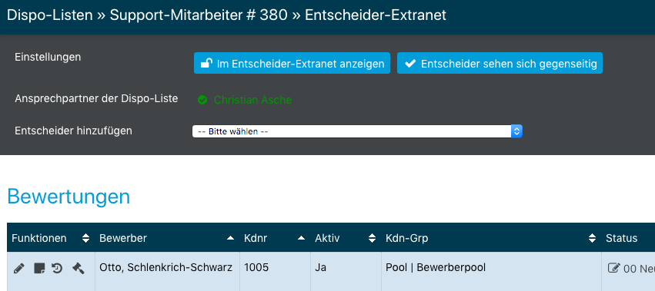
Task: Sort table by Funktionen column arrows
Action: coord(85,238)
